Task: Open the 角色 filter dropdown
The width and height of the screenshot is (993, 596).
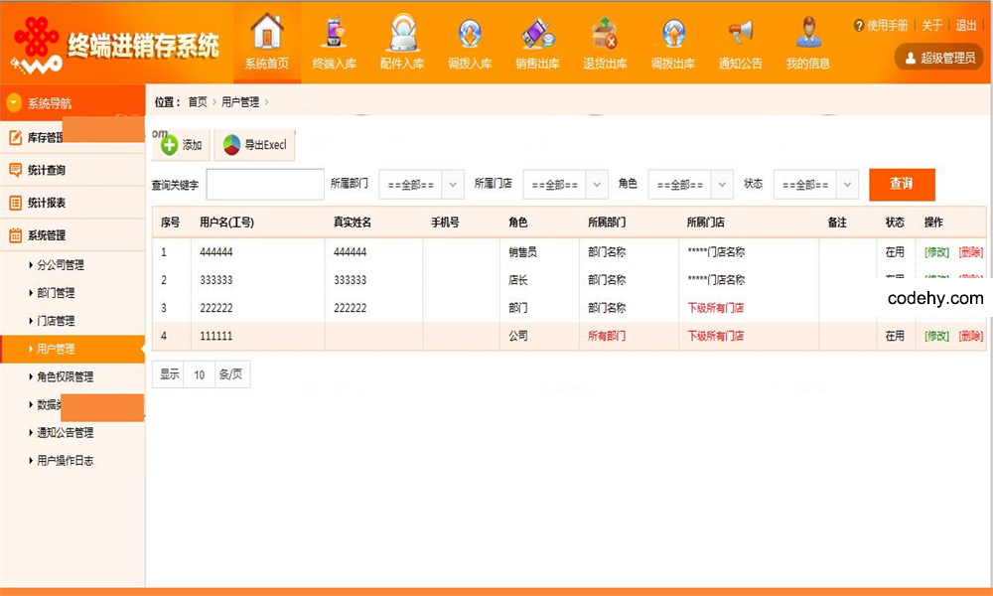Action: point(691,185)
